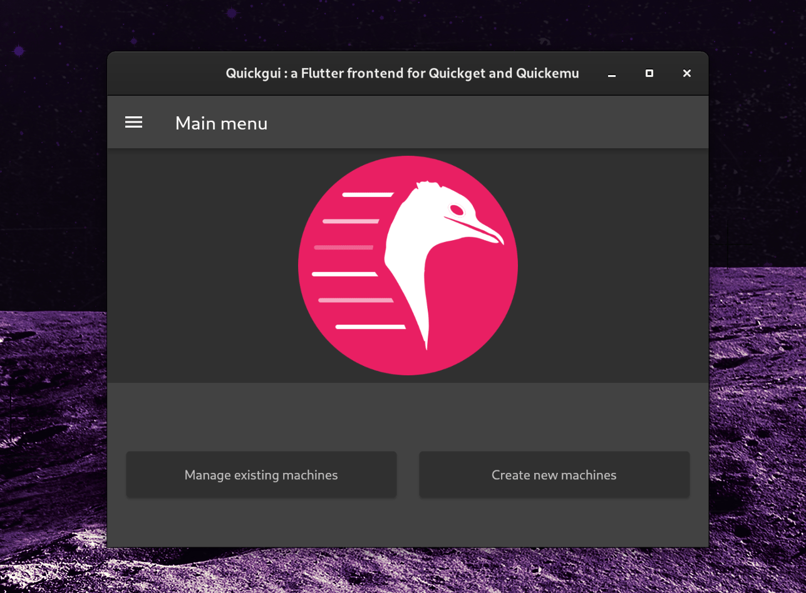Click dark banner area right of the logo
The image size is (806, 593).
pos(614,266)
